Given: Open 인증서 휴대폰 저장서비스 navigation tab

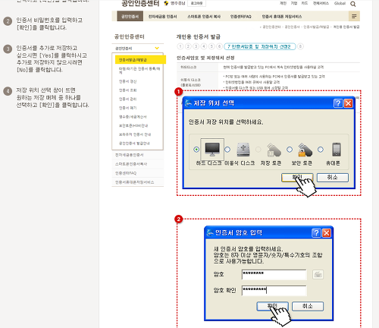Looking at the screenshot, I should pyautogui.click(x=282, y=17).
